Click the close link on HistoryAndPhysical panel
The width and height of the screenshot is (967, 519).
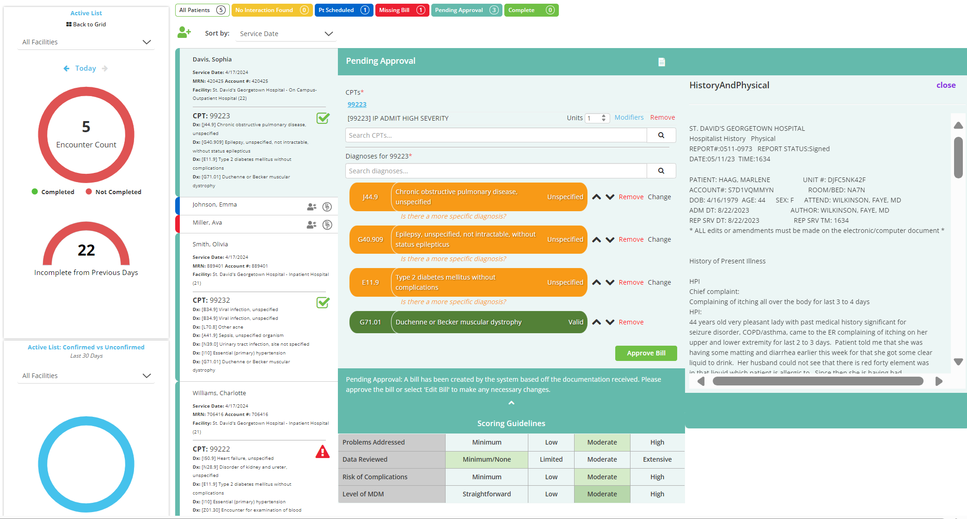click(x=946, y=85)
